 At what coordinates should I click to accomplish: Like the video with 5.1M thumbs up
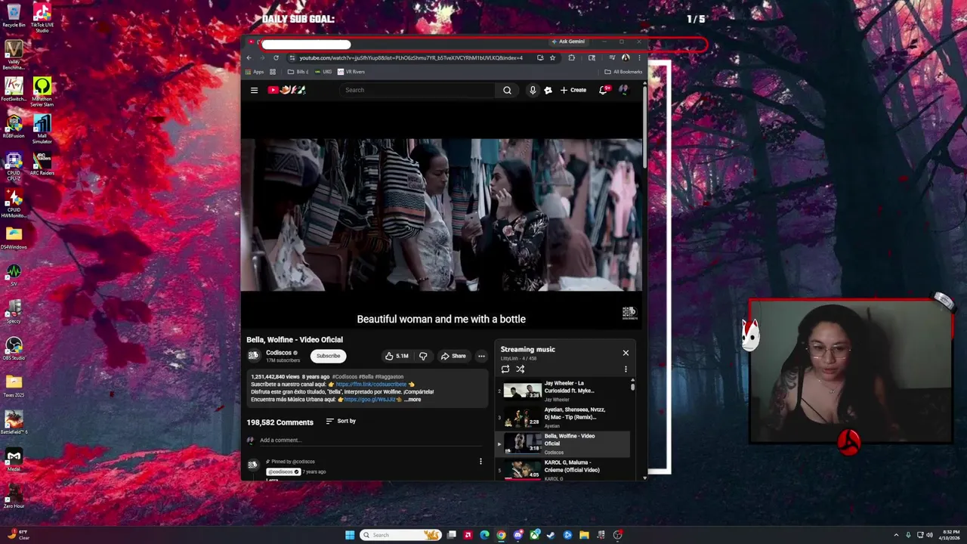(x=397, y=356)
